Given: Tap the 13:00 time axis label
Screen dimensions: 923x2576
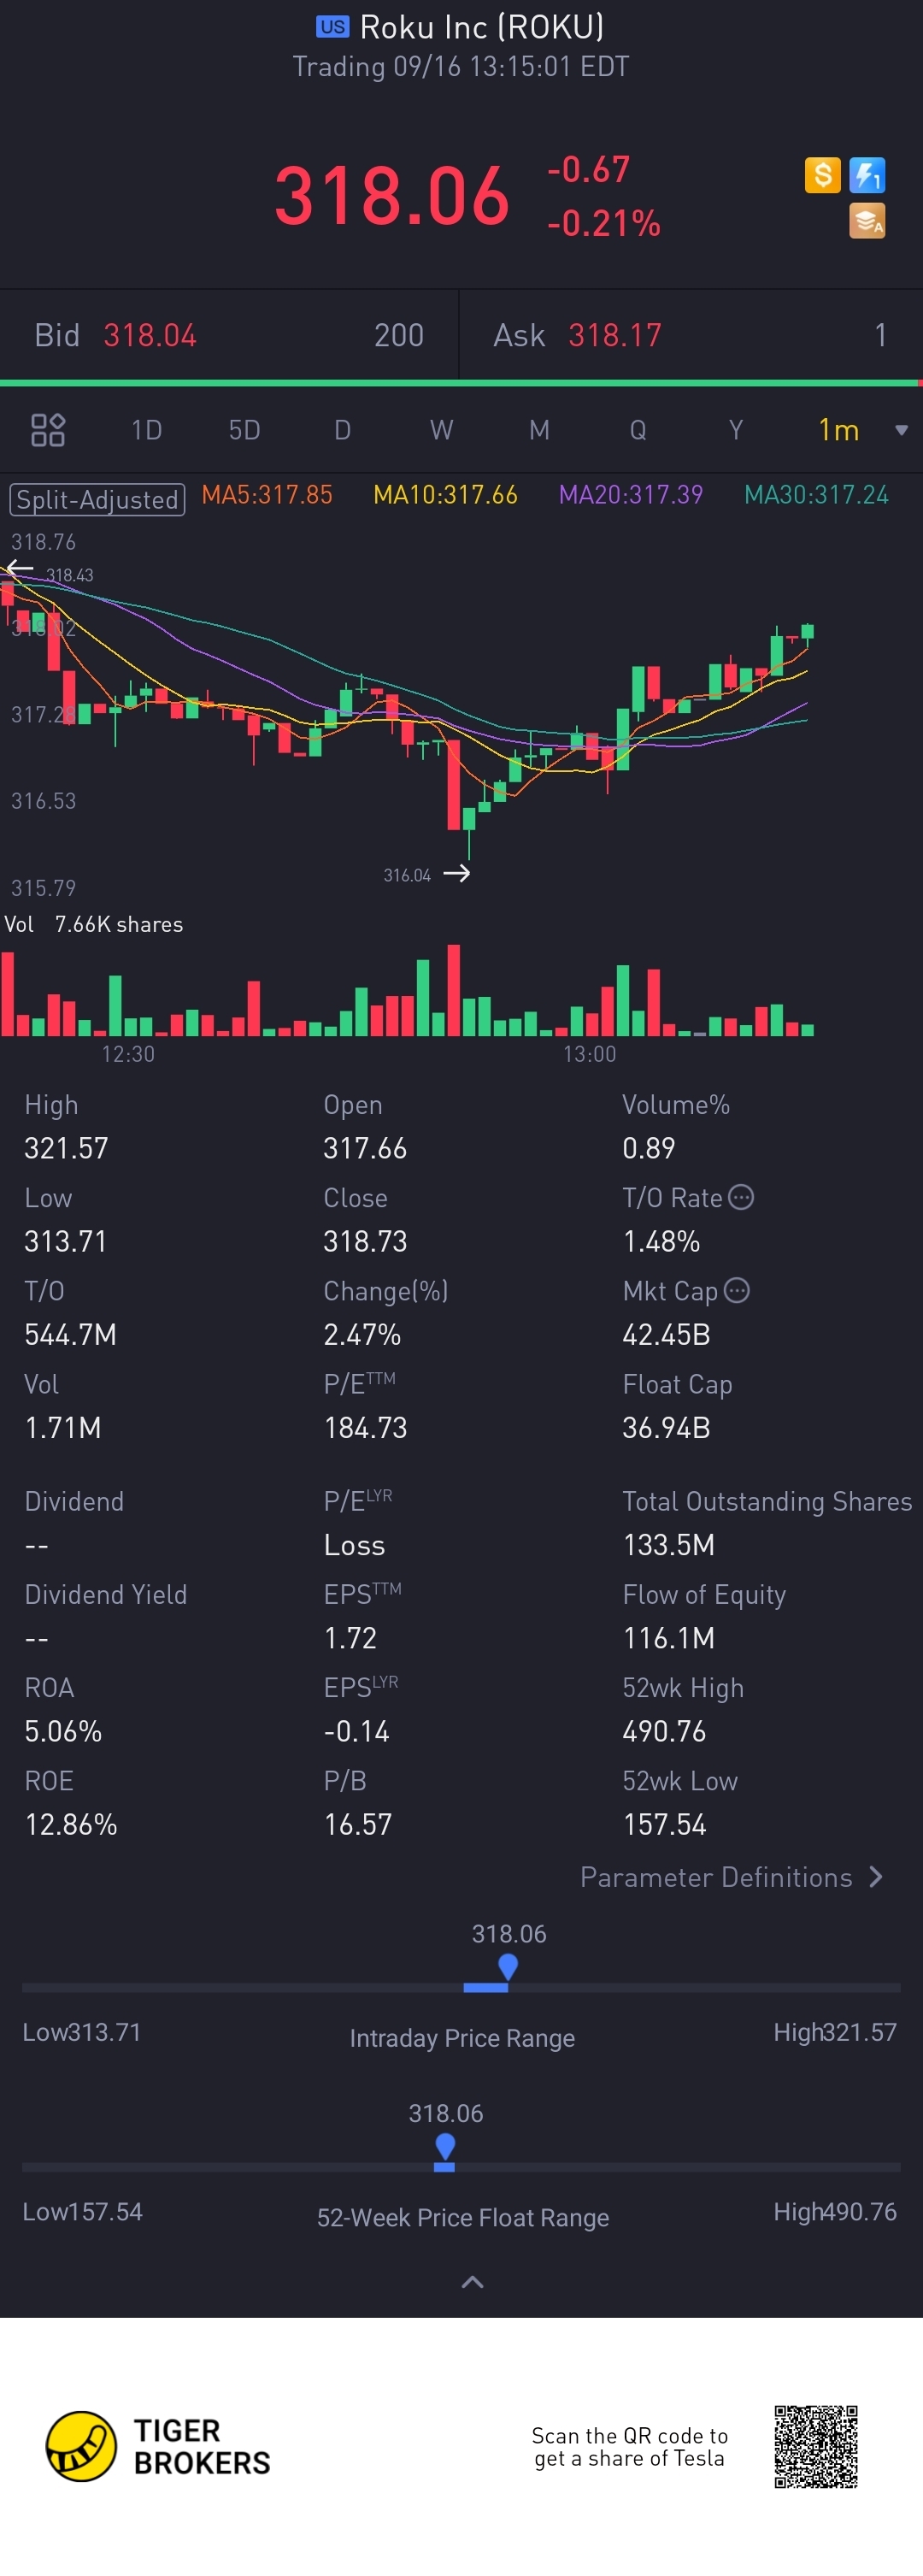Looking at the screenshot, I should click(589, 1054).
